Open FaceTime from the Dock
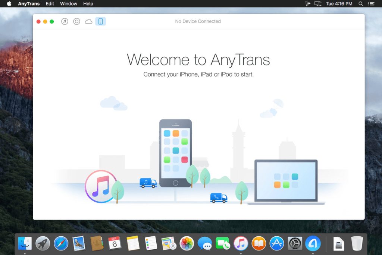This screenshot has height=255, width=382. click(x=223, y=243)
